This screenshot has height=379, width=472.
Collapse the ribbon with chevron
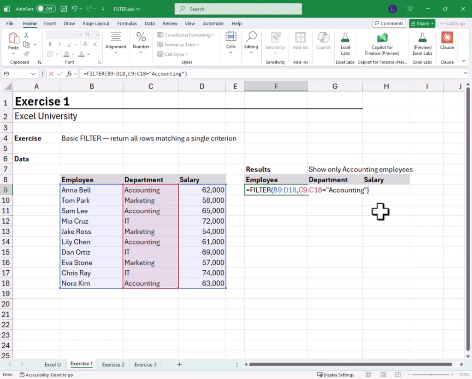click(464, 61)
